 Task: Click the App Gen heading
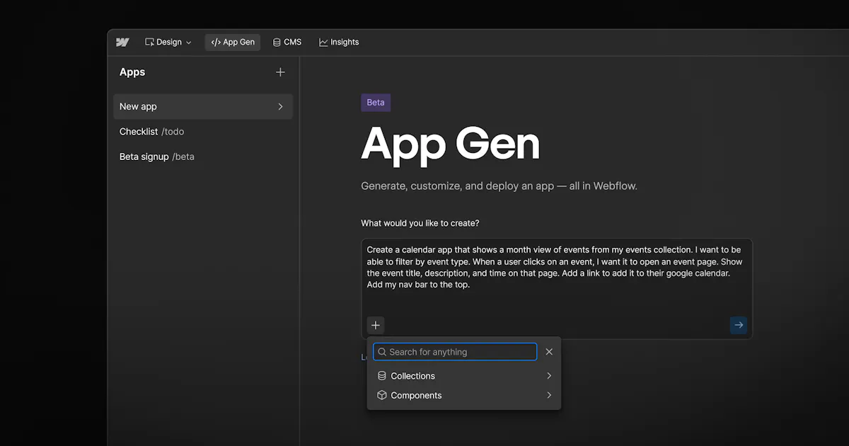(x=451, y=144)
